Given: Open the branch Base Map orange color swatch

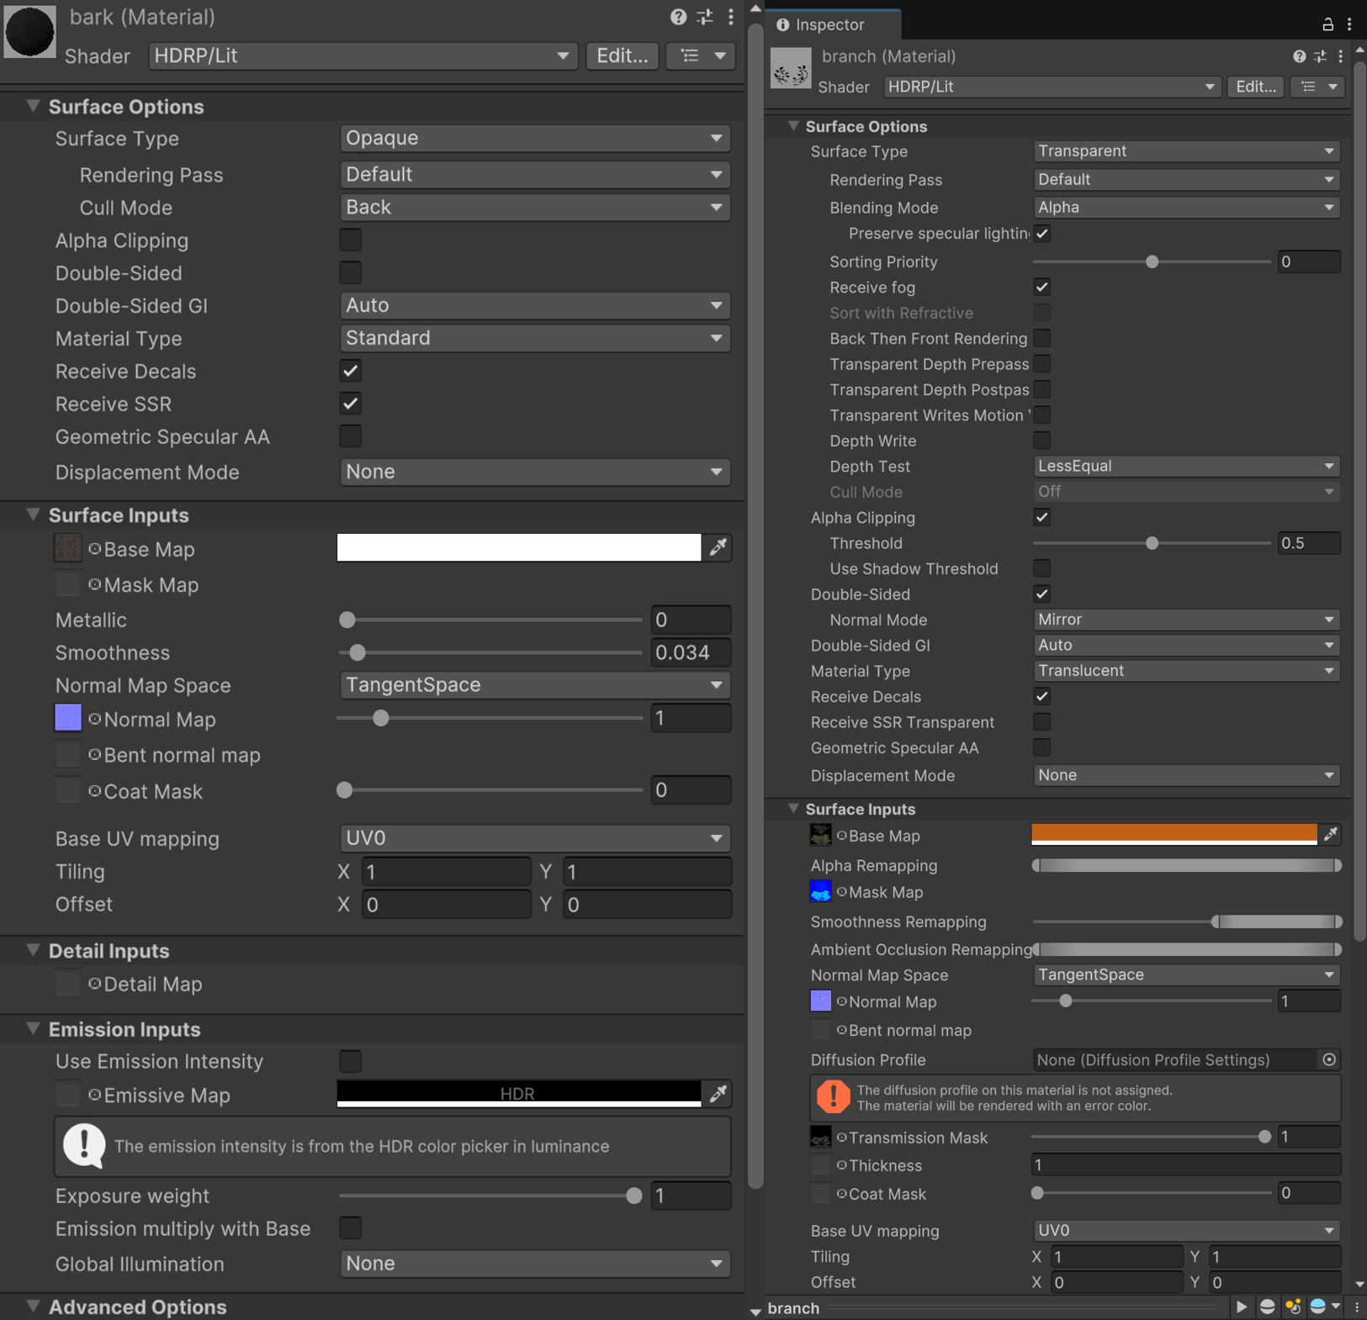Looking at the screenshot, I should pos(1174,834).
